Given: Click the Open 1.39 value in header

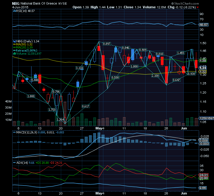Looking at the screenshot, I should [81, 7].
